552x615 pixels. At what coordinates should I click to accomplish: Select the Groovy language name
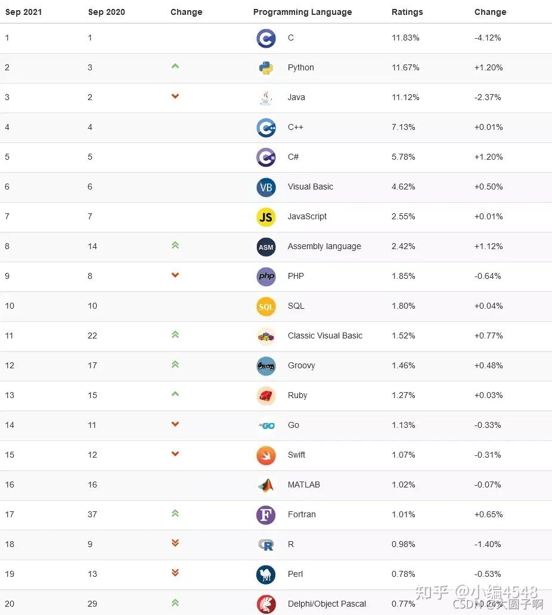pos(301,365)
